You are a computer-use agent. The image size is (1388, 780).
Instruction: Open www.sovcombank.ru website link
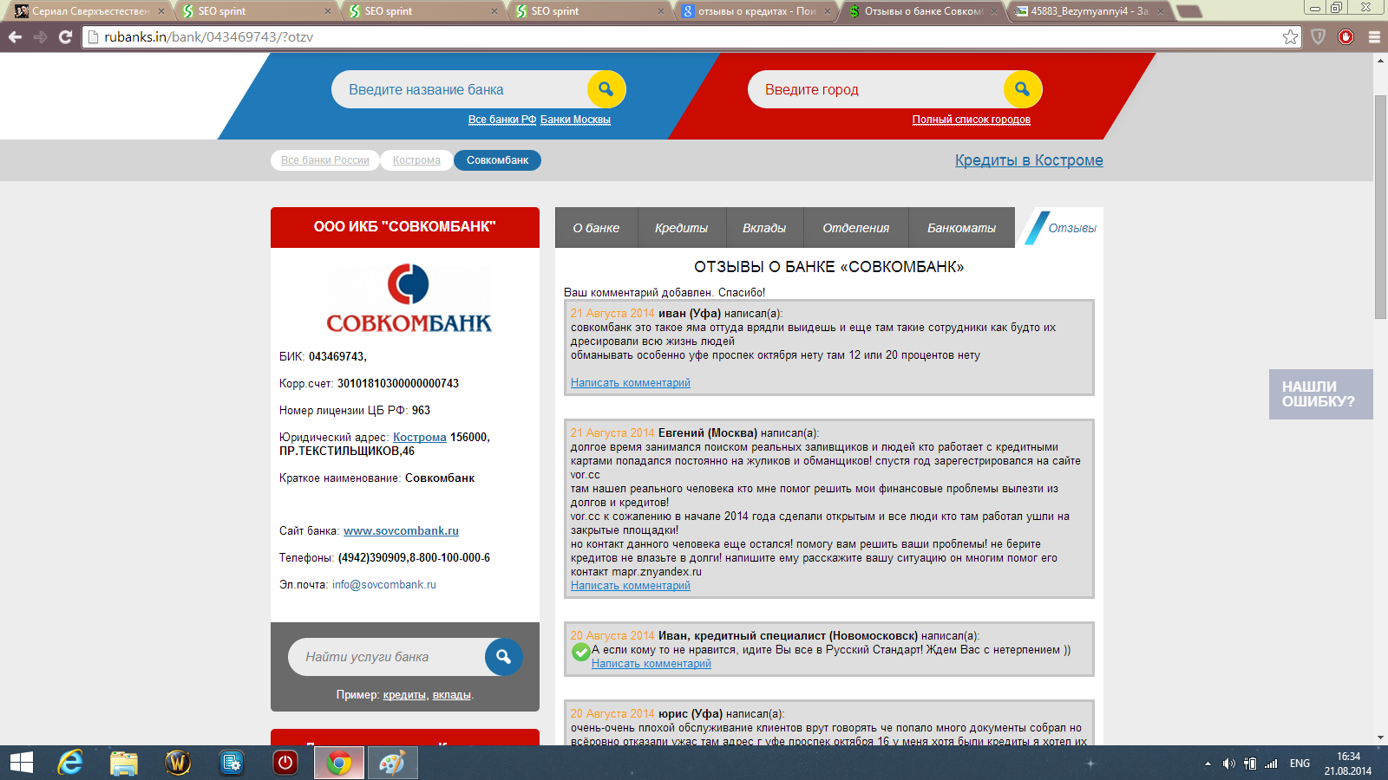401,531
